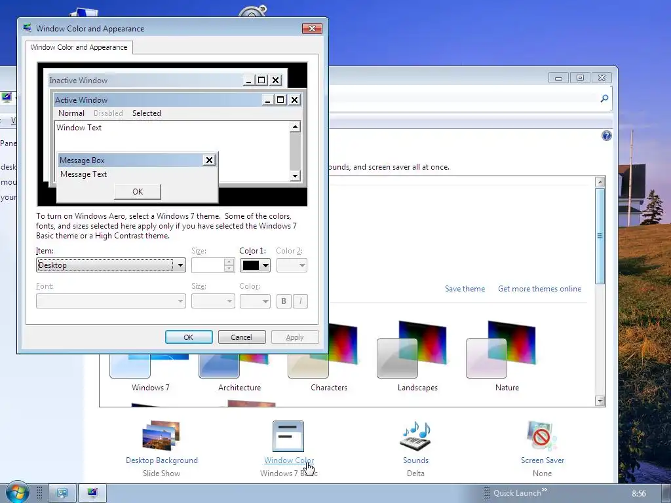Click the Active Window preview maximize button
The width and height of the screenshot is (671, 503).
coord(280,100)
